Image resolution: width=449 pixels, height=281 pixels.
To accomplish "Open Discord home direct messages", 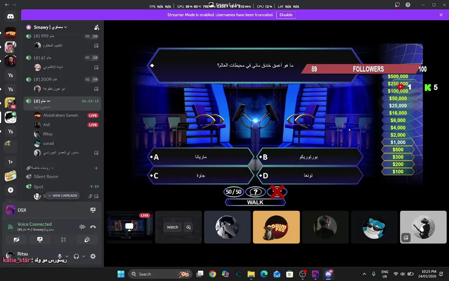I will coord(10,16).
